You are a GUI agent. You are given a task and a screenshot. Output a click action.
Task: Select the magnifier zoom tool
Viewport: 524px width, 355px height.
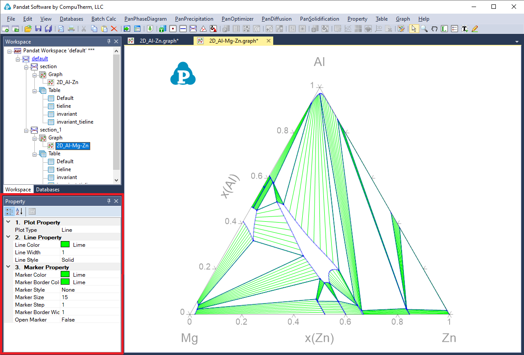click(x=424, y=29)
